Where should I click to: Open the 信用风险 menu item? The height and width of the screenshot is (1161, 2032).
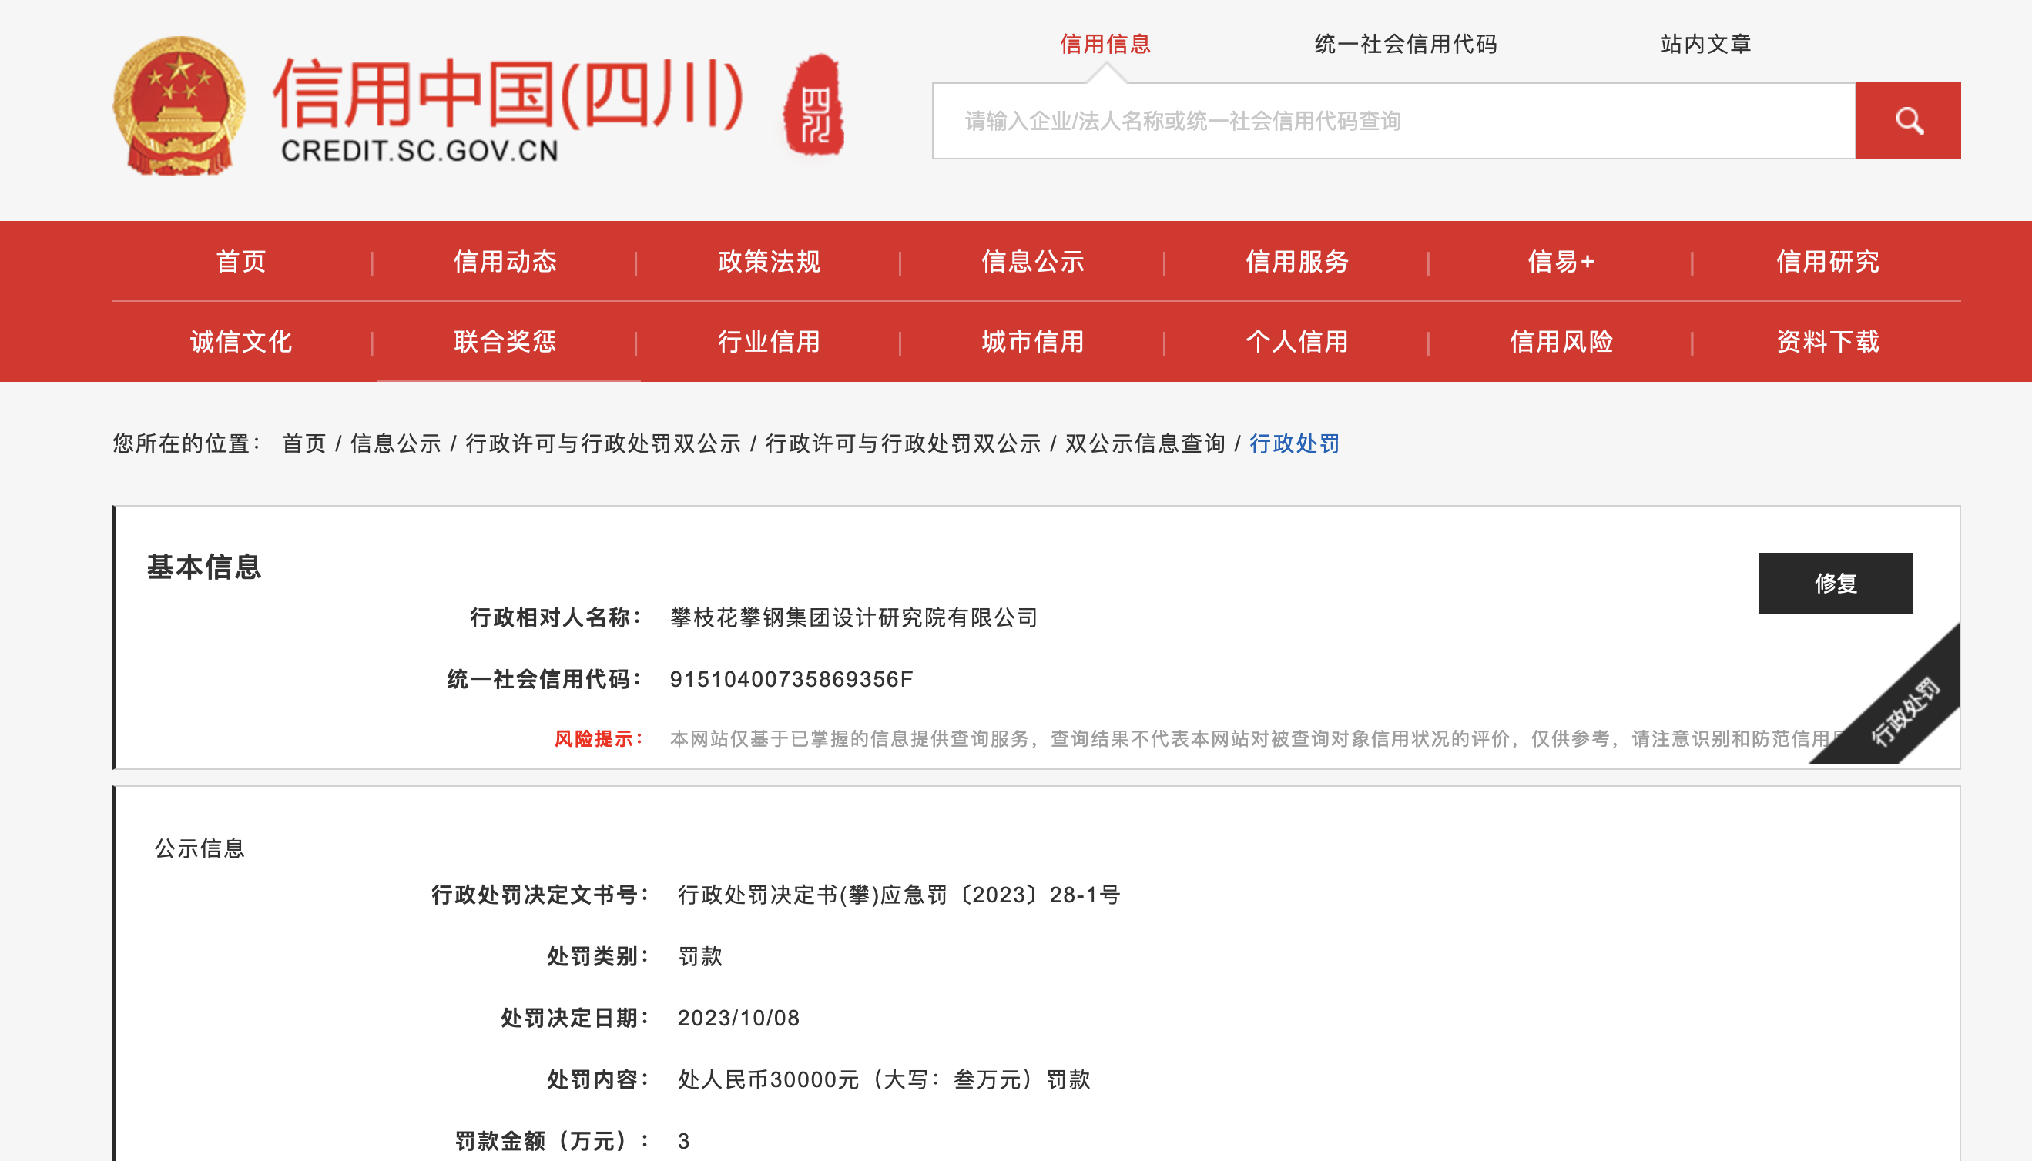click(x=1561, y=342)
